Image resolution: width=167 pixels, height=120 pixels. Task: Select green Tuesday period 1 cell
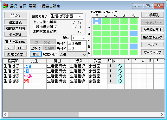point(106,21)
